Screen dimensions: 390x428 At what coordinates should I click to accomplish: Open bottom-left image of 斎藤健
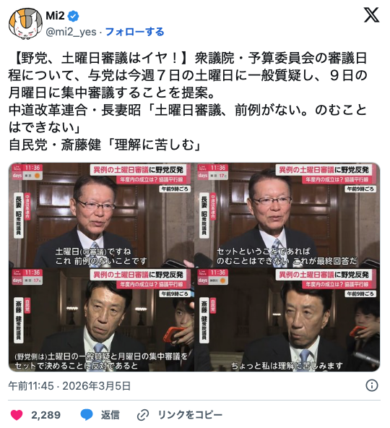pos(101,320)
